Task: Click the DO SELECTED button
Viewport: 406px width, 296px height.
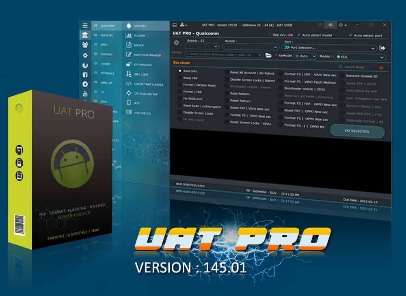Action: 357,131
